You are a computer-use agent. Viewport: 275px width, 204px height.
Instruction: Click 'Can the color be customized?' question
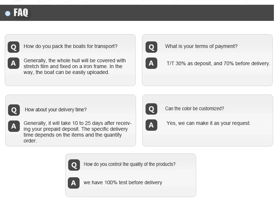click(x=194, y=108)
